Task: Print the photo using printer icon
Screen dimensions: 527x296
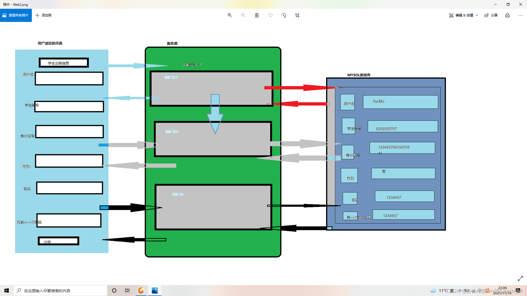Action: [508, 15]
